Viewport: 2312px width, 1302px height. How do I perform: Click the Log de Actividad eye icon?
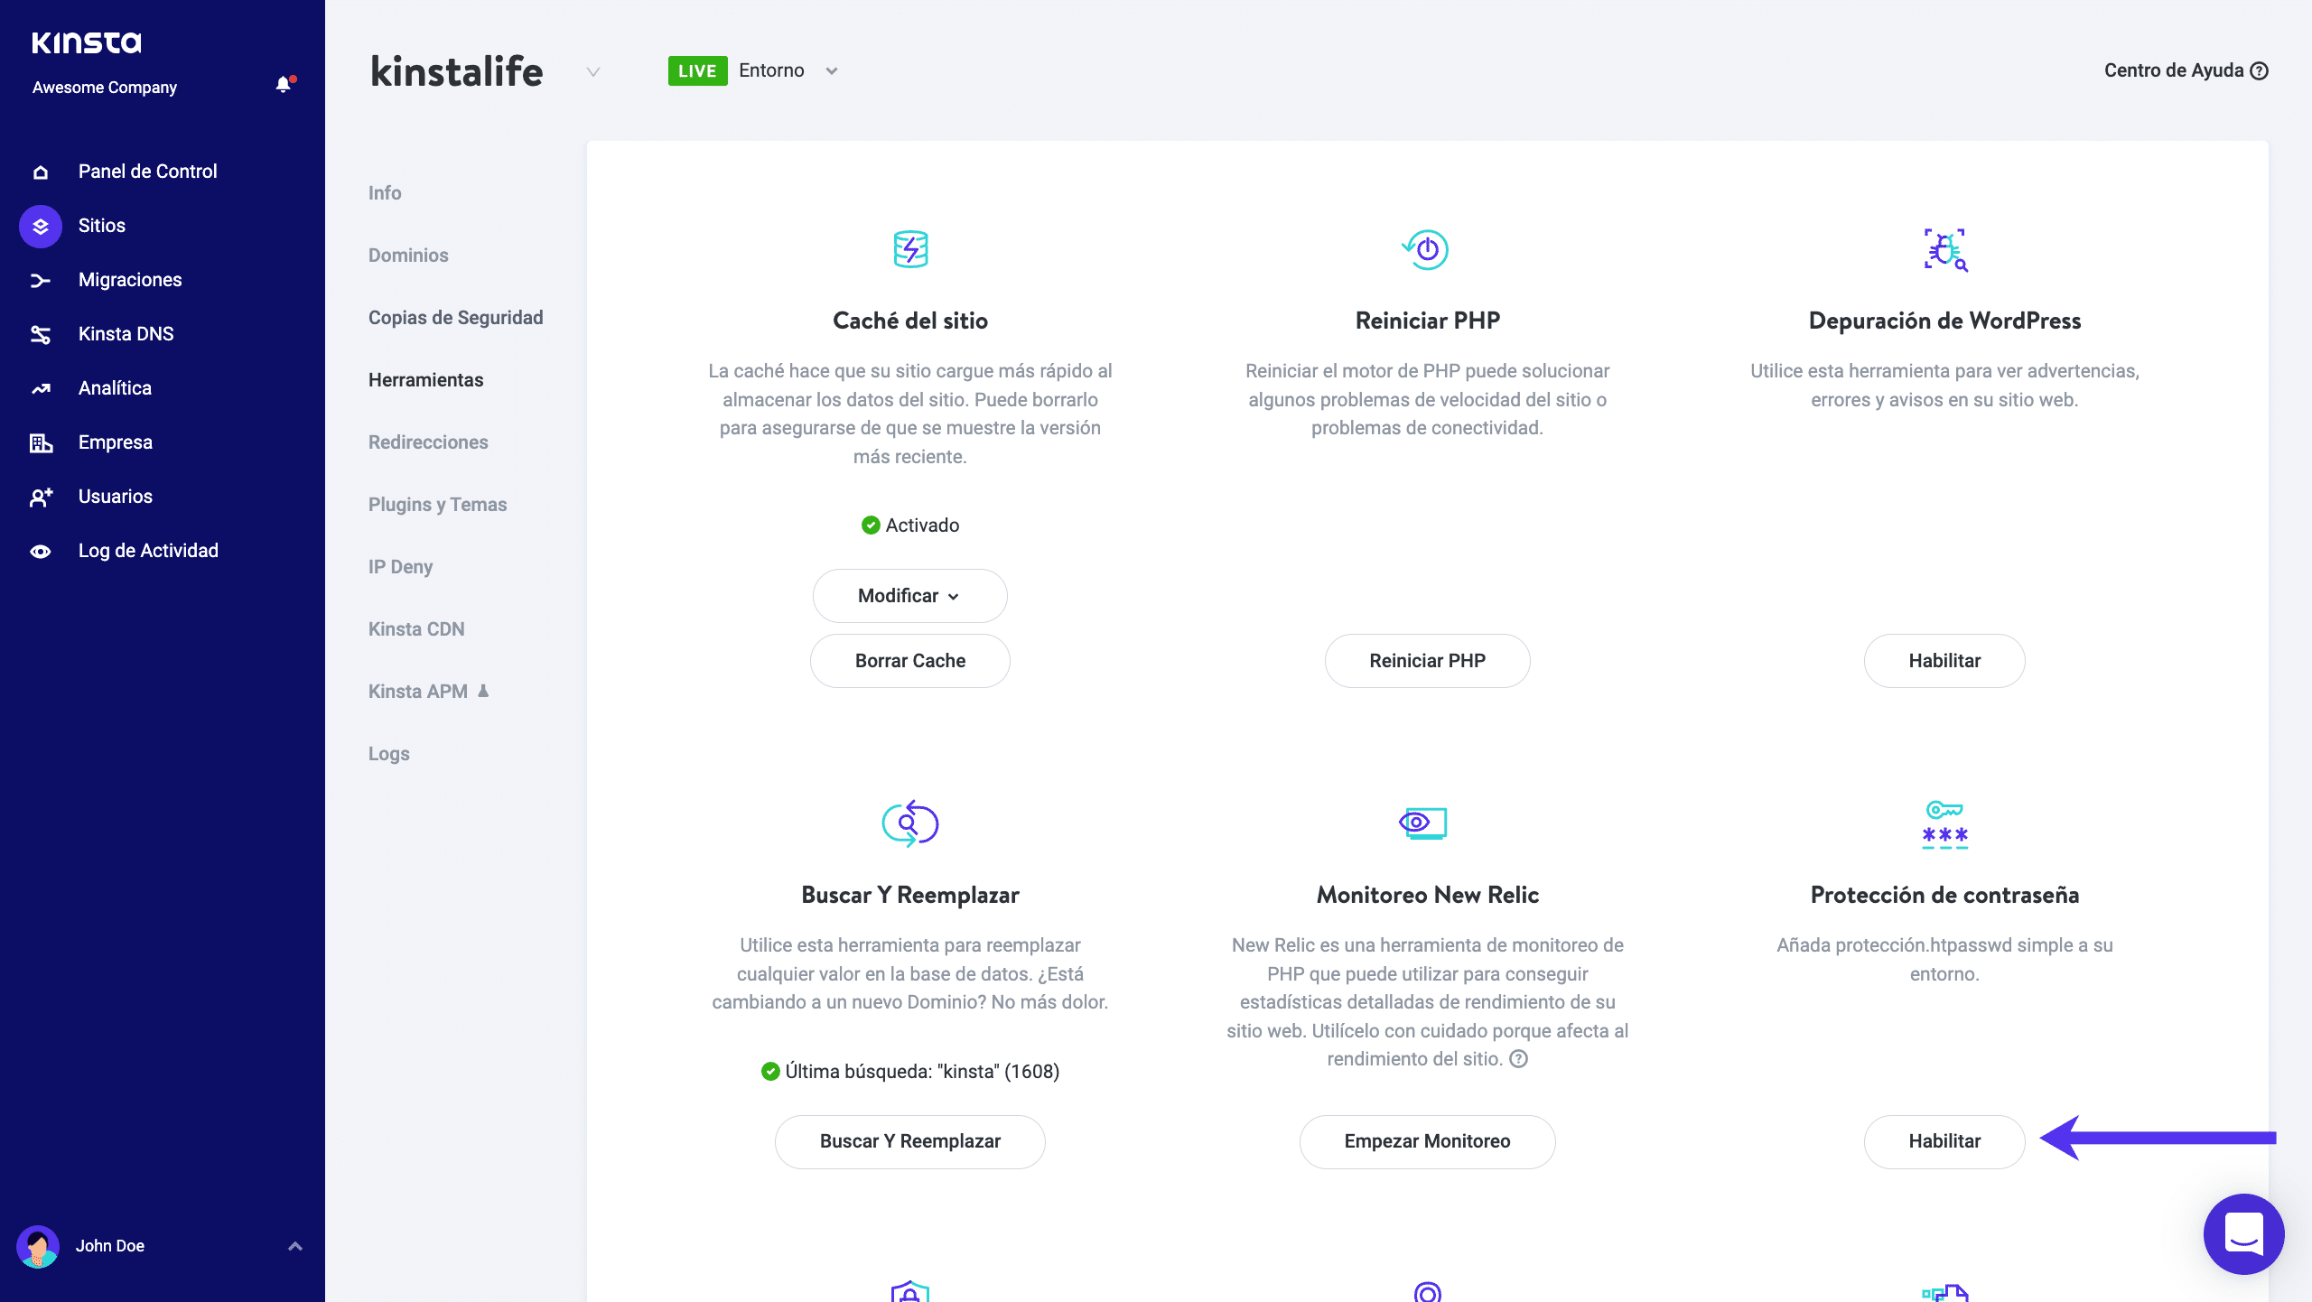click(x=41, y=551)
